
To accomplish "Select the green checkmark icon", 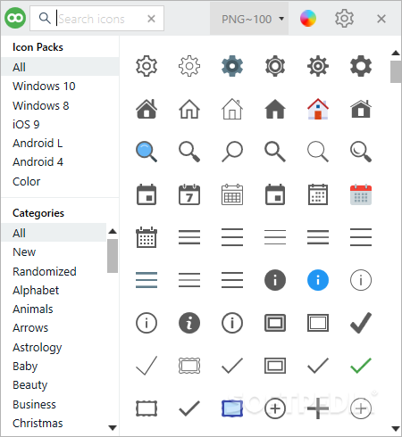I will click(361, 366).
